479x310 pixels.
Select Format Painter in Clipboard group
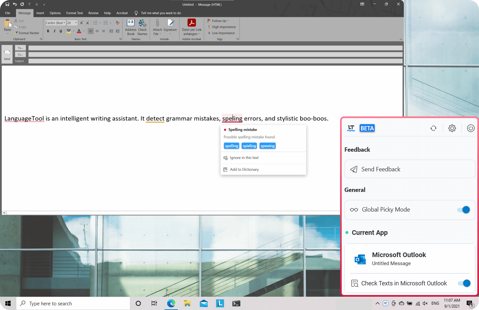pos(27,33)
